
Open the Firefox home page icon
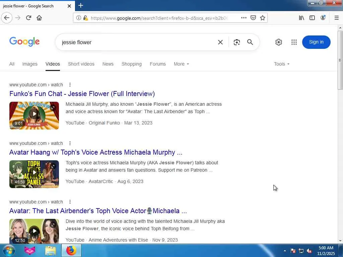point(39,18)
